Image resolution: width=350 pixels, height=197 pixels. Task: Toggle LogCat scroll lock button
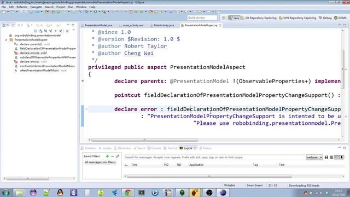(x=341, y=157)
